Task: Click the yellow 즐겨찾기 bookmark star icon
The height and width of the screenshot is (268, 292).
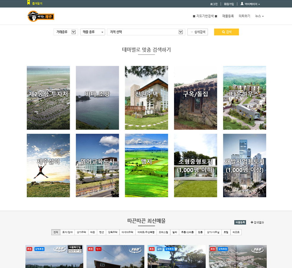Action: 29,2
